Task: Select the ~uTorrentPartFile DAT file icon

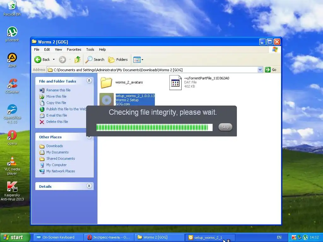Action: (175, 83)
